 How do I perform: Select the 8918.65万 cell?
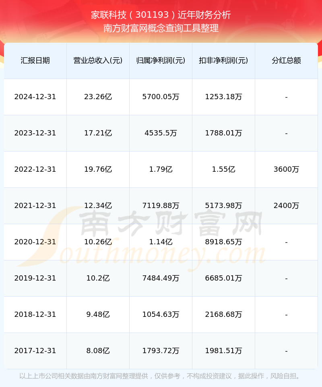223,242
